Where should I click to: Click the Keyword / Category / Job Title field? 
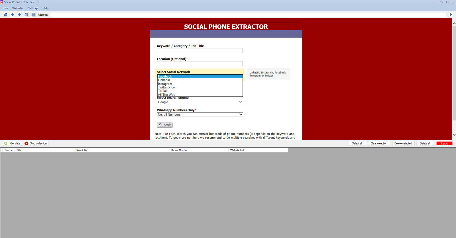(199, 51)
